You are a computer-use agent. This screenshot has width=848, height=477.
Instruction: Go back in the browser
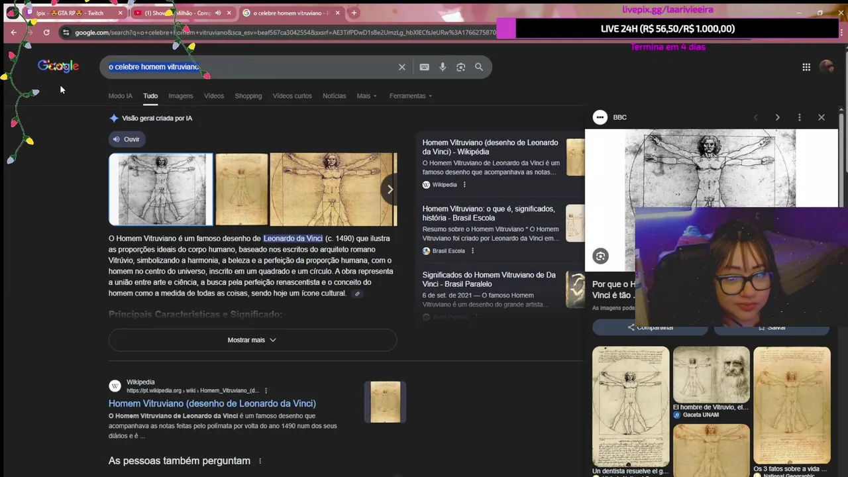pos(14,32)
